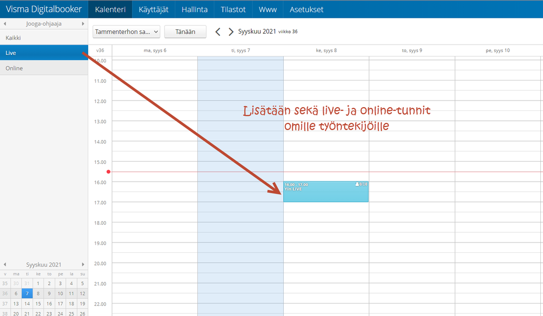The width and height of the screenshot is (543, 316).
Task: Click the ma, syys 6 column header
Action: (155, 50)
